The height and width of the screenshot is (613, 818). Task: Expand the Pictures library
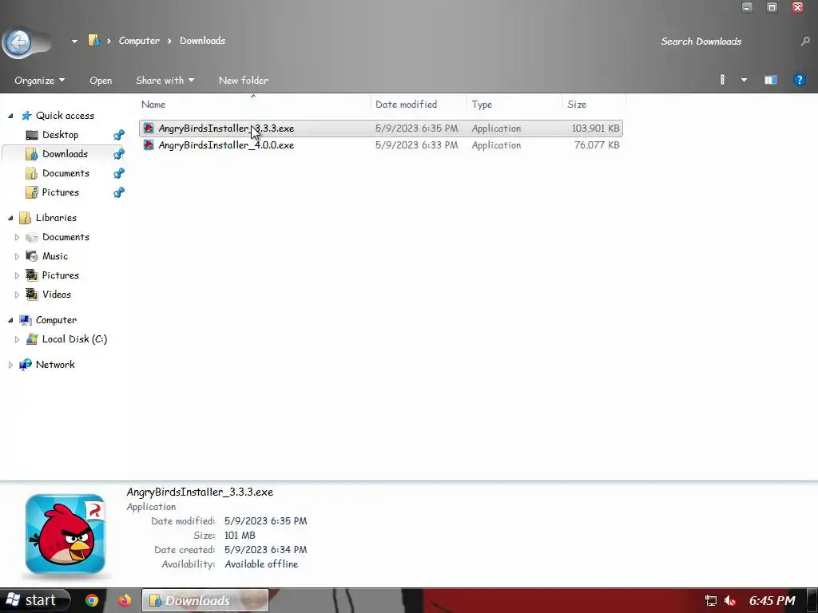coord(17,275)
